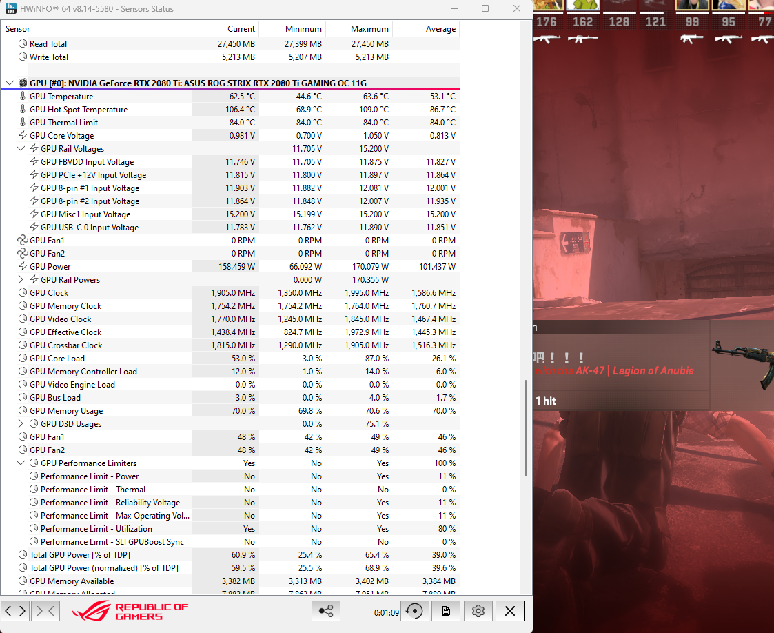Viewport: 774px width, 633px height.
Task: Click the 0:01:09 elapsed time readout
Action: [386, 613]
